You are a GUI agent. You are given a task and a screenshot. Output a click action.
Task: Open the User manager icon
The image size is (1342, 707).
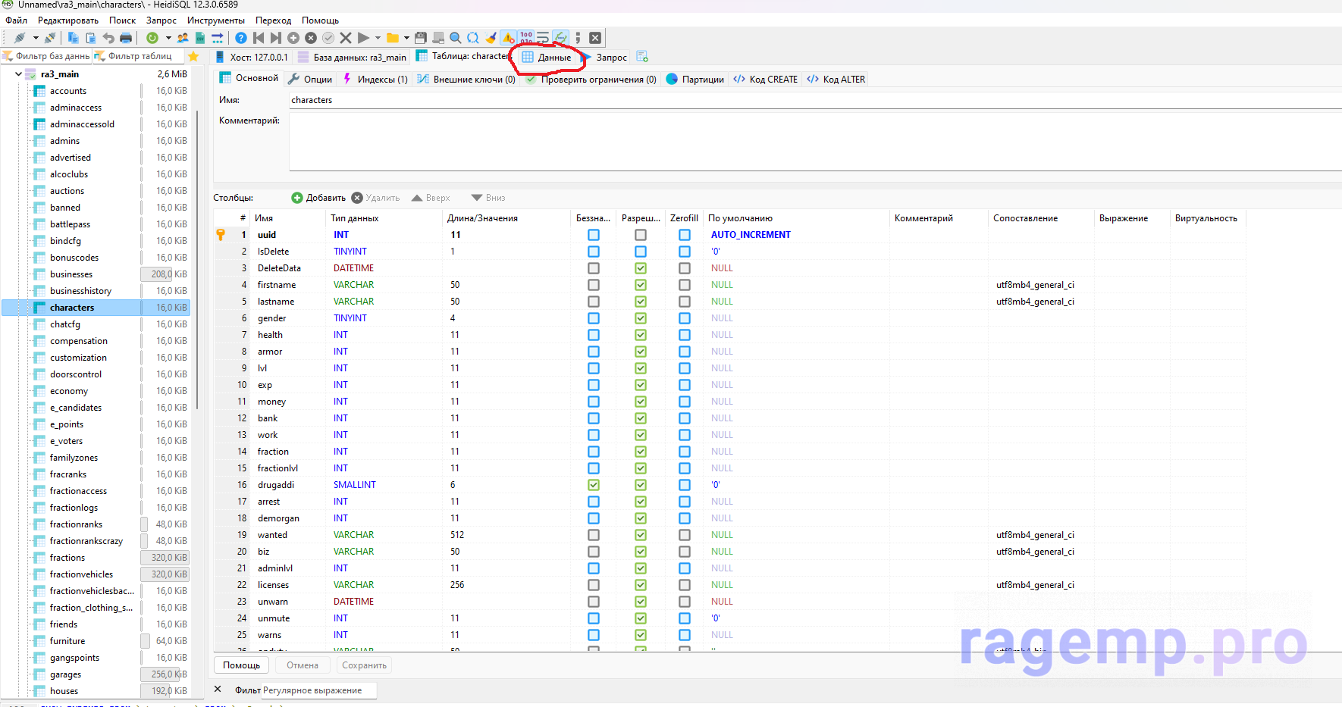click(183, 38)
